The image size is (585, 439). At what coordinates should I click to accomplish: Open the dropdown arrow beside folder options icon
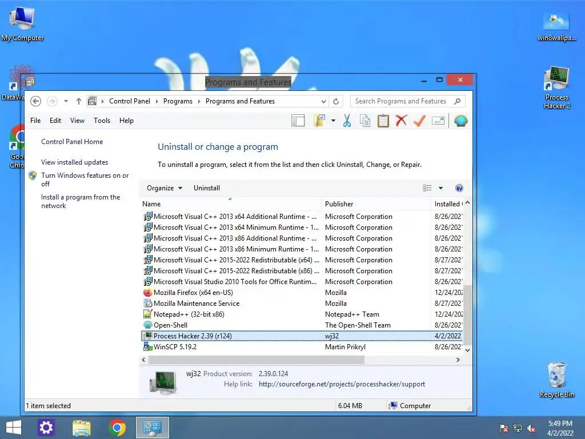pos(333,121)
